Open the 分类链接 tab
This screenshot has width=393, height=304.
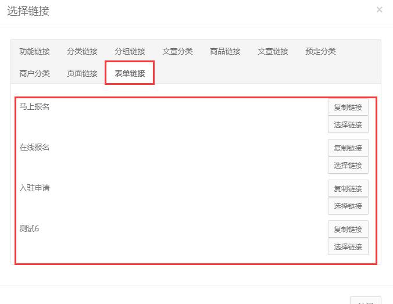pyautogui.click(x=82, y=51)
